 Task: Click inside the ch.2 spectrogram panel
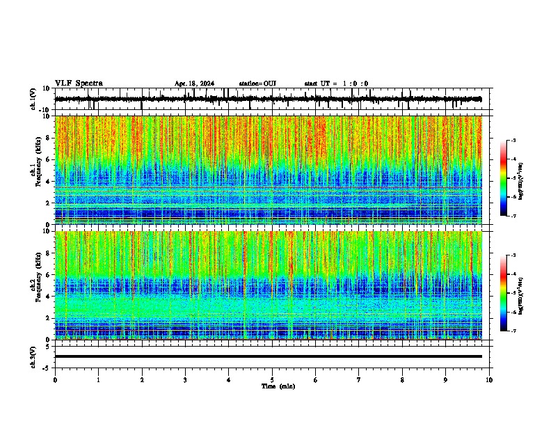269,285
